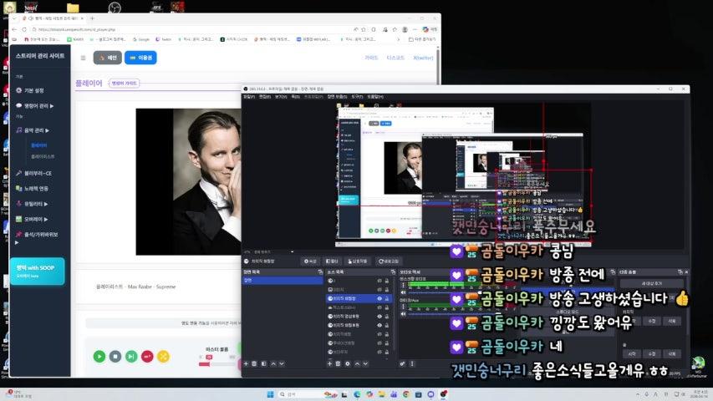Viewport: 713px width, 401px height.
Task: Hide the selected 치지직 채팅창 source
Action: [379, 299]
